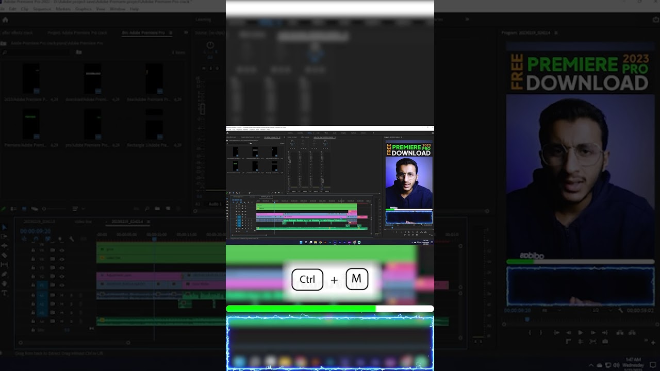
Task: Select the Selection tool arrow
Action: tap(5, 227)
